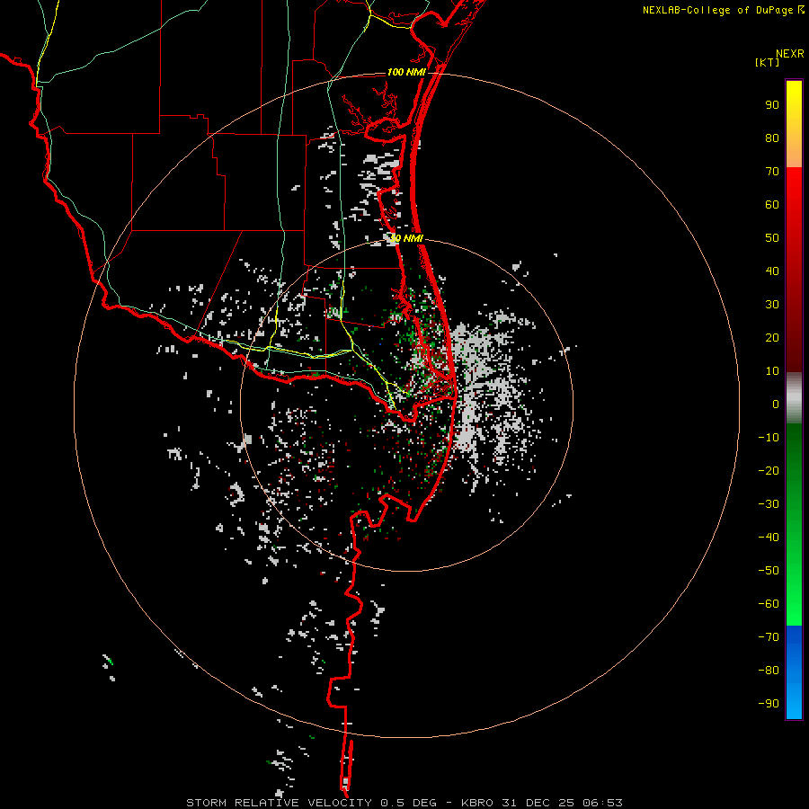Click the positive 10 scale label
Screen dimensions: 809x809
pos(772,371)
